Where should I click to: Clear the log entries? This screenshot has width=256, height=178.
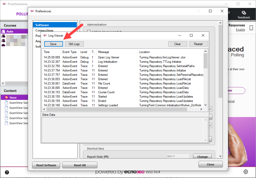tap(177, 44)
